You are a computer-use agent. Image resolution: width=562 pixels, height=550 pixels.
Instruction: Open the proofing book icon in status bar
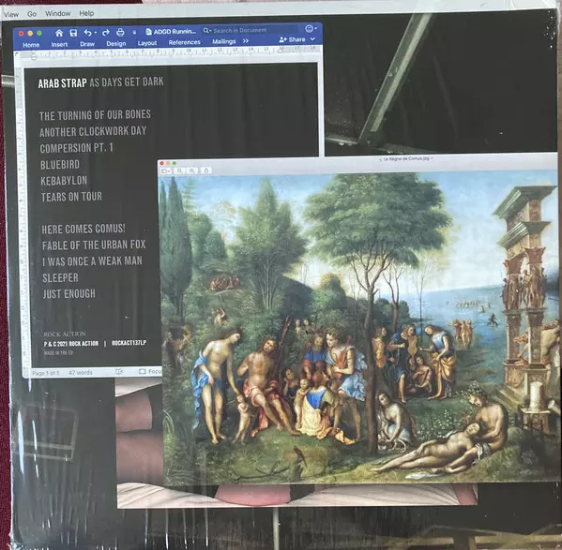tap(119, 372)
